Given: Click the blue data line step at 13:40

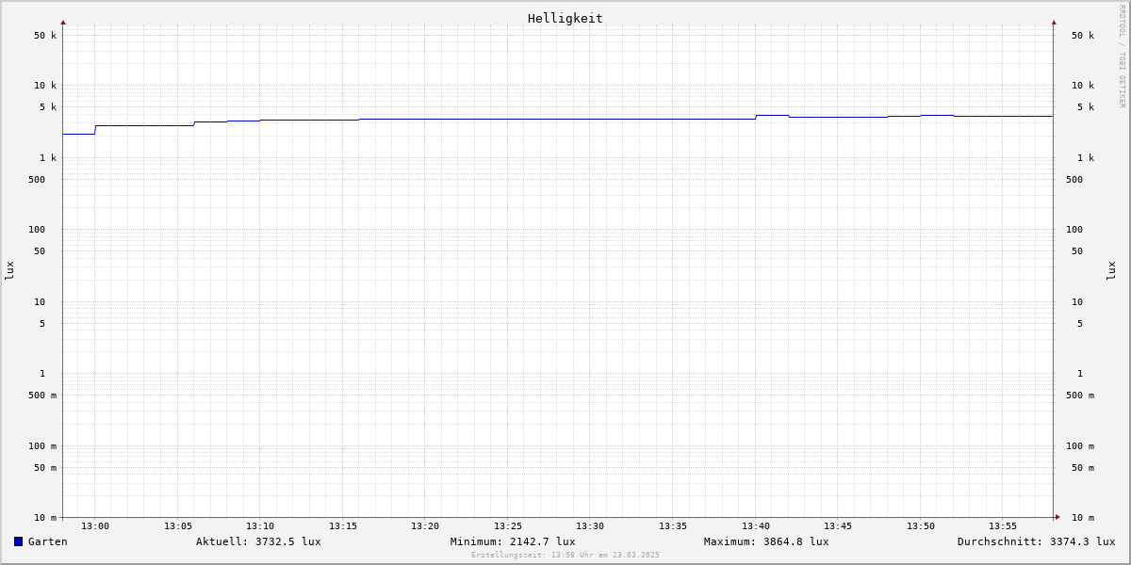Looking at the screenshot, I should (756, 117).
